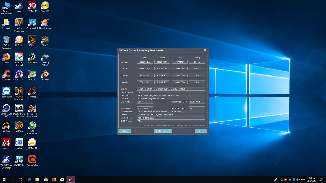This screenshot has width=326, height=183.
Task: Open the Steam desktop shortcut
Action: (x=19, y=7)
